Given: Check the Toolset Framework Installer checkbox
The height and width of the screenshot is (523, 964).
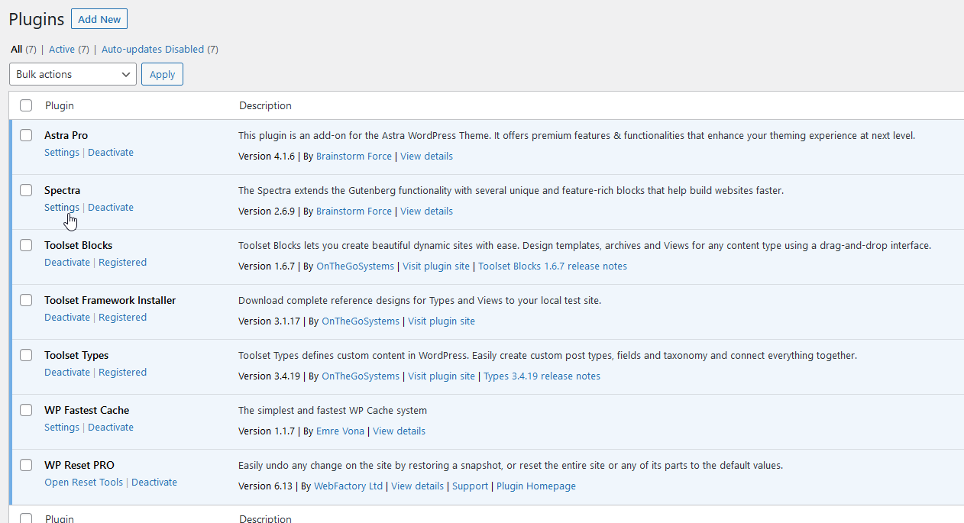Looking at the screenshot, I should pos(27,300).
